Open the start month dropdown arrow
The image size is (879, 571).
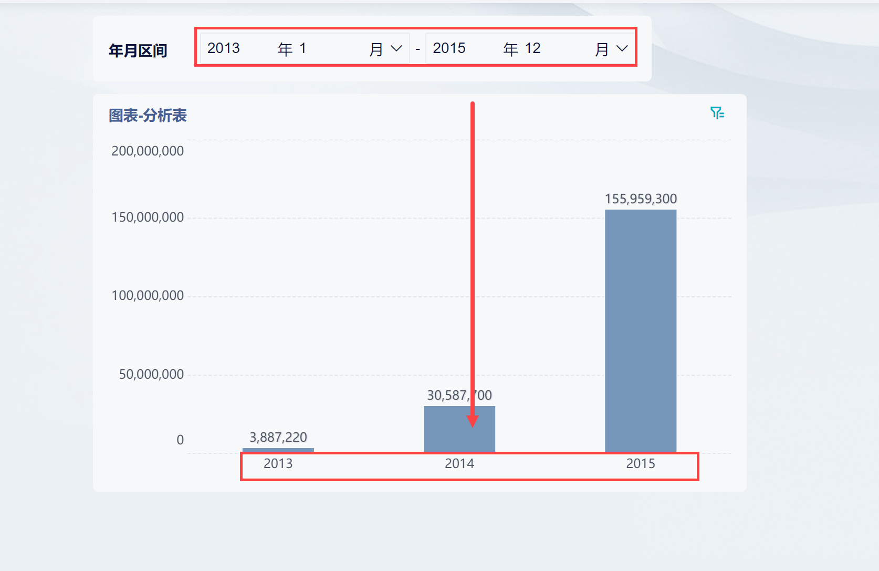(x=396, y=48)
